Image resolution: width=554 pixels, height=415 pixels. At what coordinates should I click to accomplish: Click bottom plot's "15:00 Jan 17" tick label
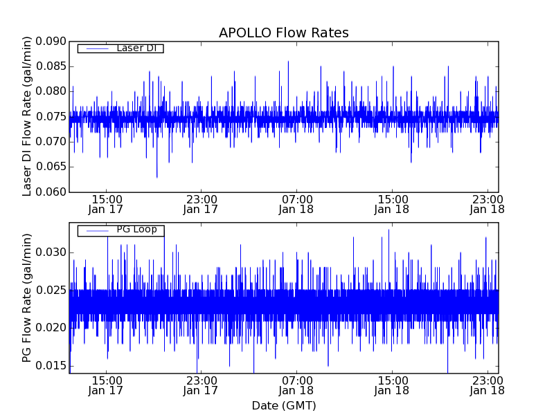pyautogui.click(x=106, y=385)
